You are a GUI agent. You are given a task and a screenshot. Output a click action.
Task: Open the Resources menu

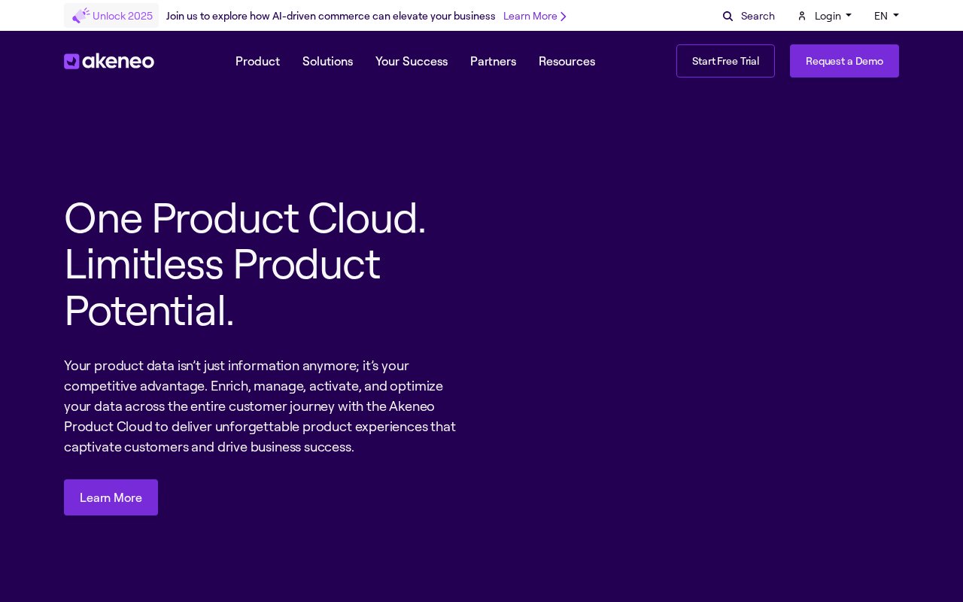[x=567, y=61]
